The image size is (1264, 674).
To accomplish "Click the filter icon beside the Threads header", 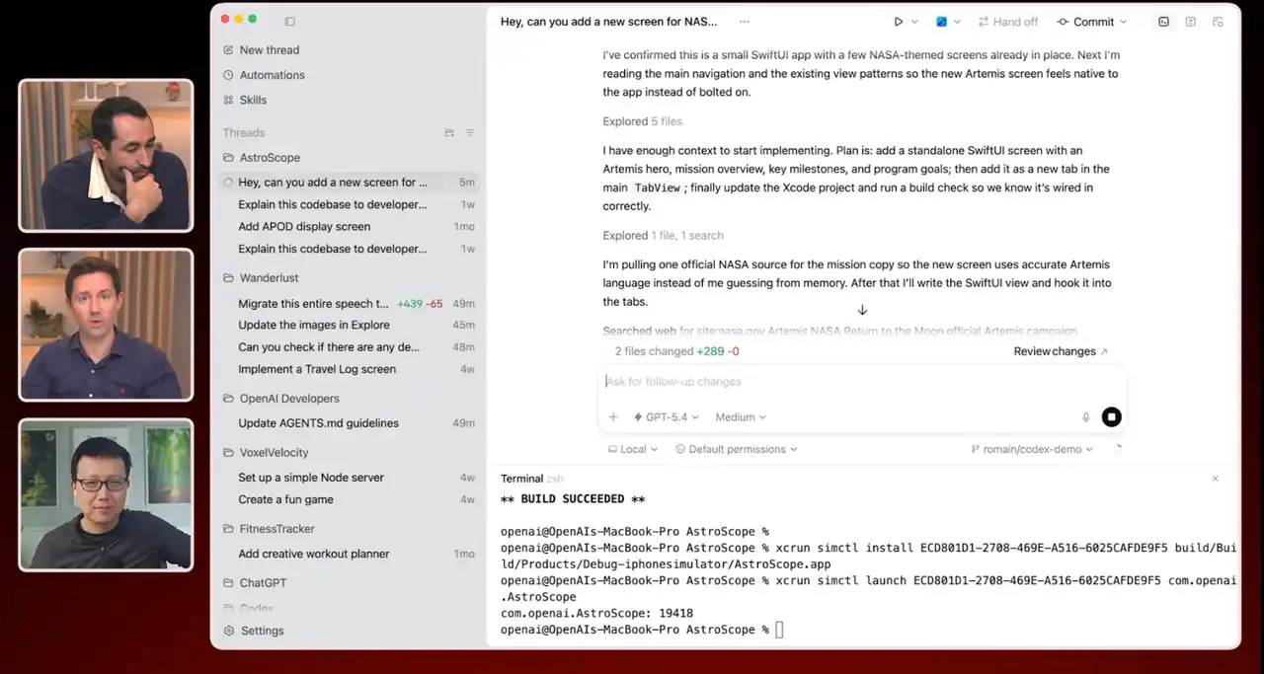I will click(470, 131).
